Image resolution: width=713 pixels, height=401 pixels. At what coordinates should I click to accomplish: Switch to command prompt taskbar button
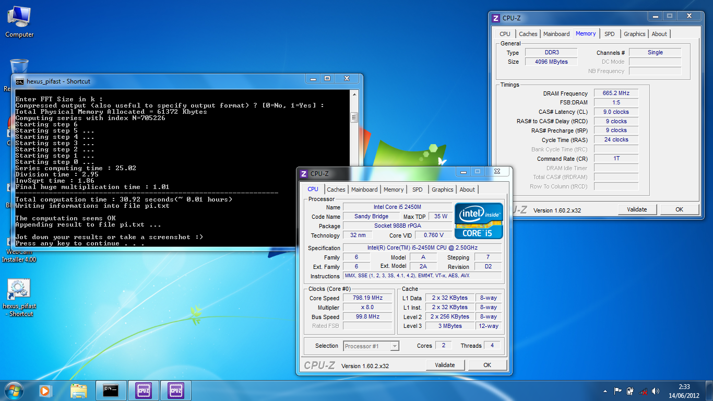pyautogui.click(x=111, y=391)
